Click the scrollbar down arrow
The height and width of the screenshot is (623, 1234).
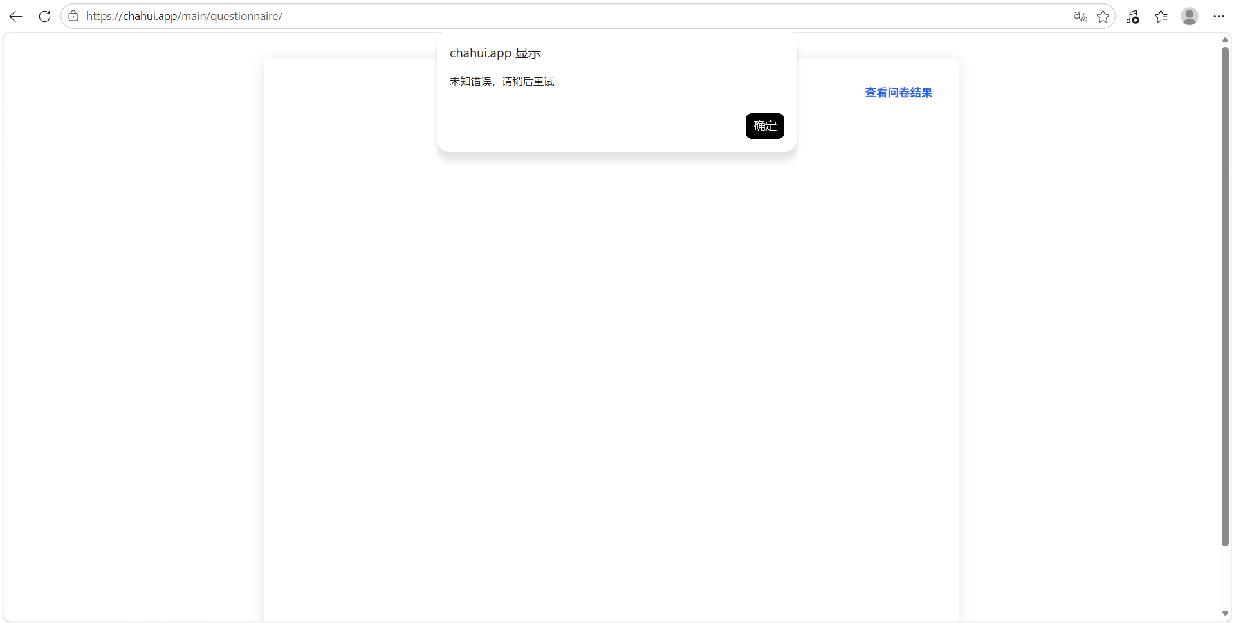point(1225,614)
